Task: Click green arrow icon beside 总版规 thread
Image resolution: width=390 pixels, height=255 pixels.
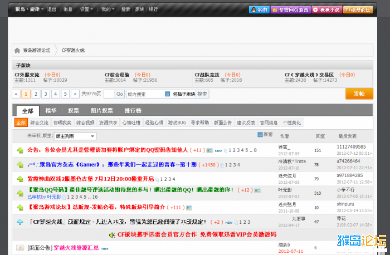Action: point(20,207)
